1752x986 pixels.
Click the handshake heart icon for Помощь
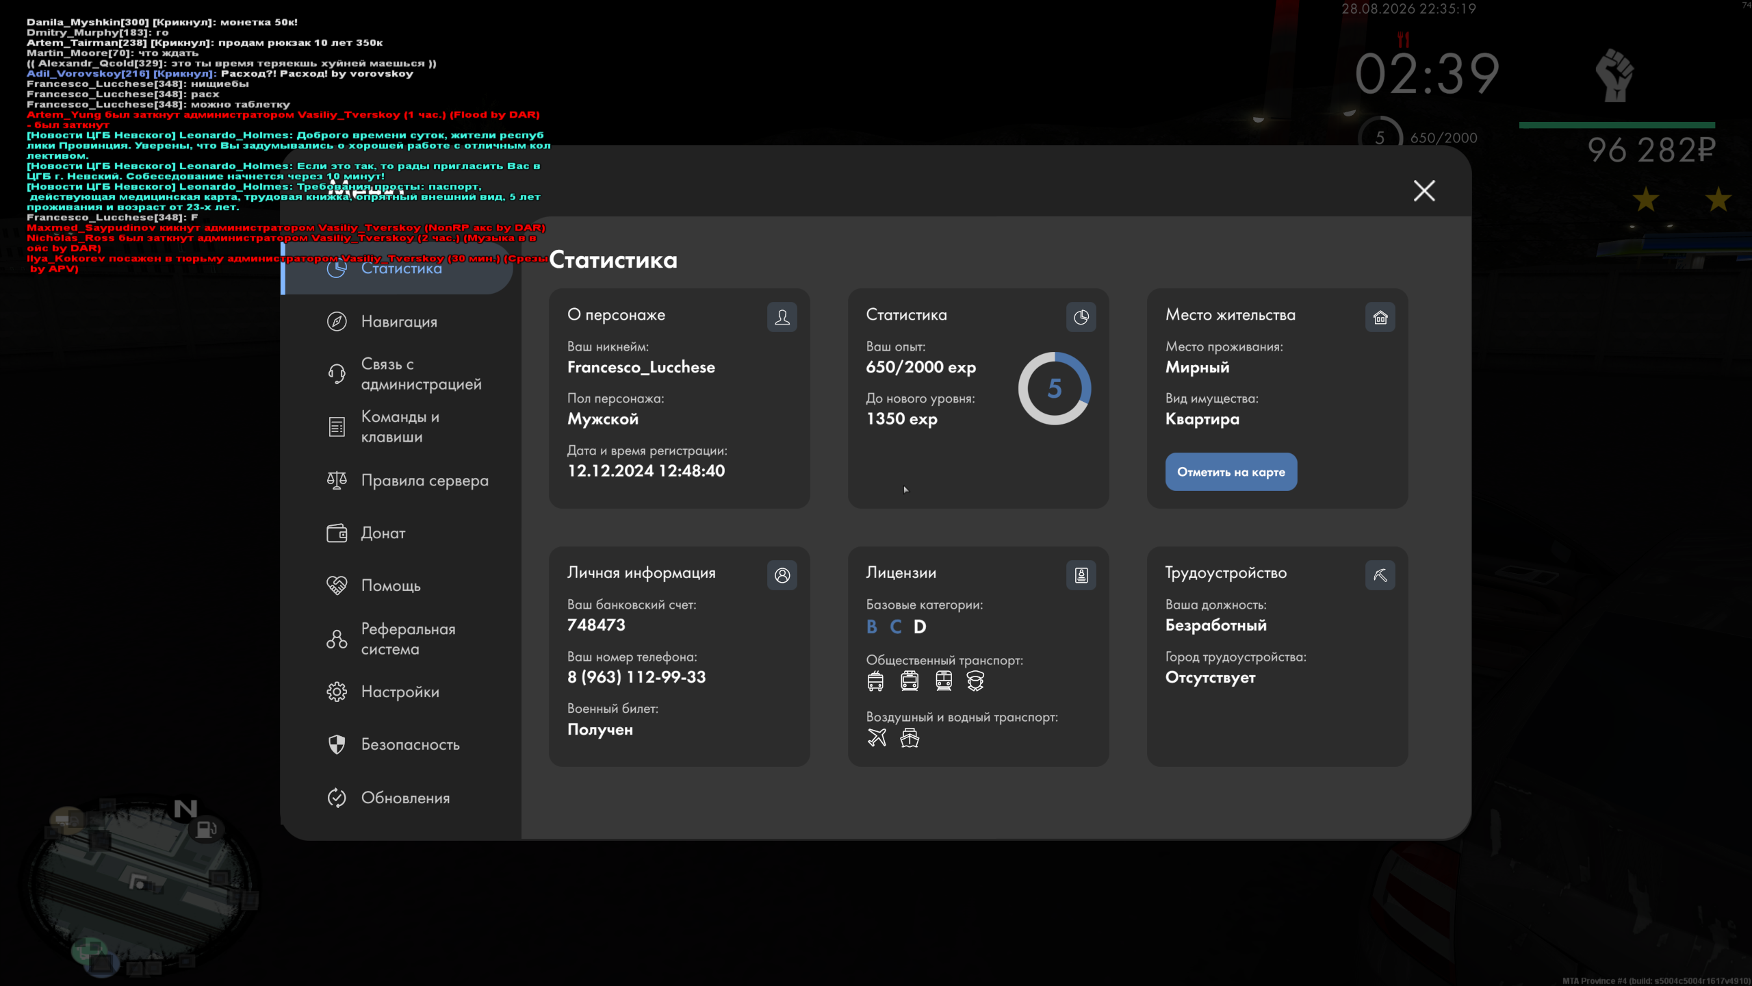point(337,585)
